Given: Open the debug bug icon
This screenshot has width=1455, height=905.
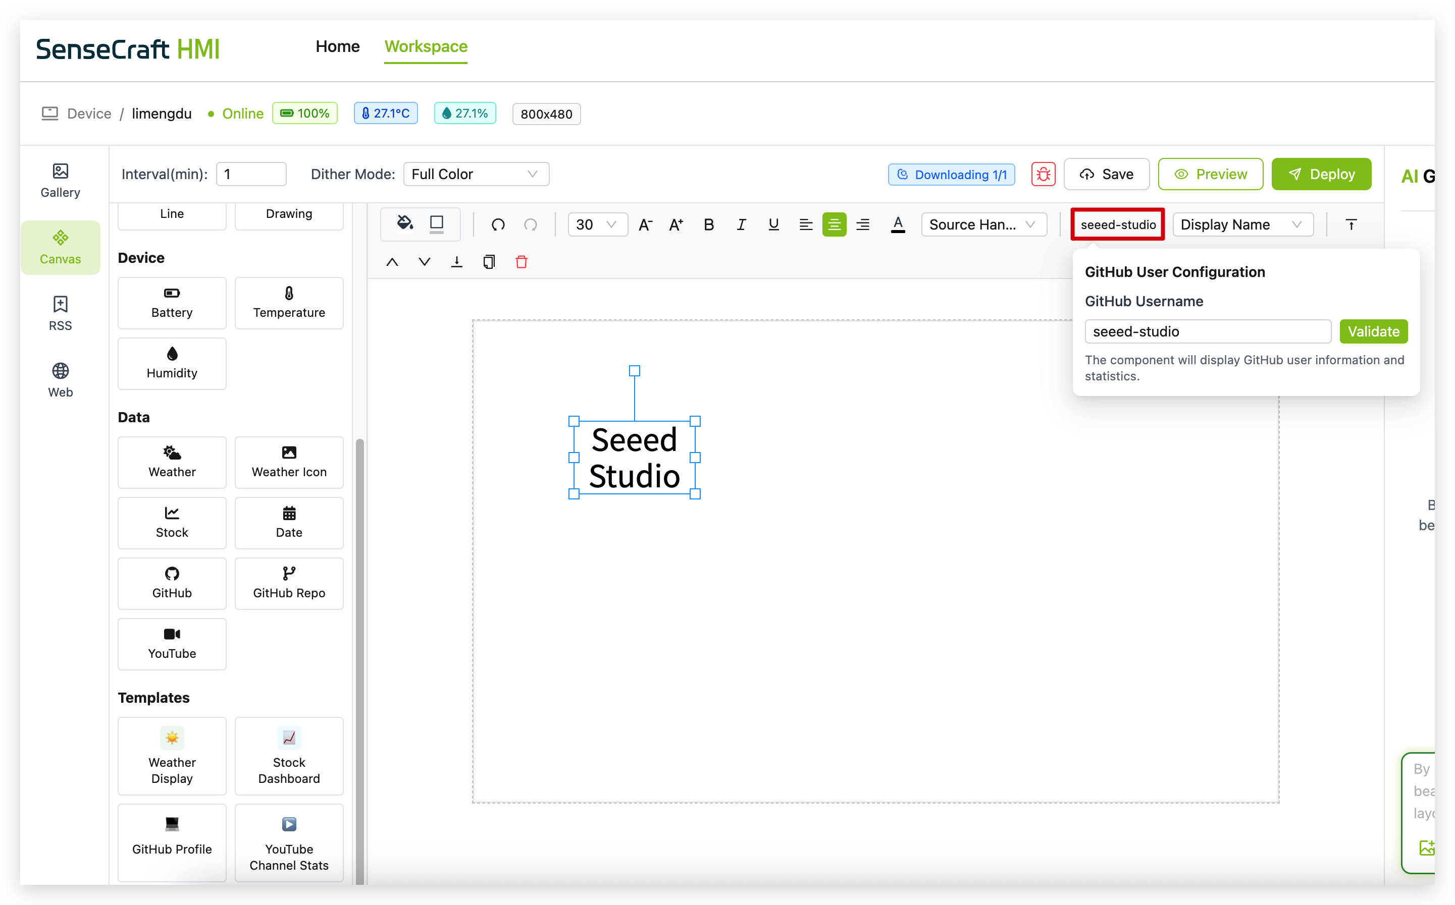Looking at the screenshot, I should 1043,174.
